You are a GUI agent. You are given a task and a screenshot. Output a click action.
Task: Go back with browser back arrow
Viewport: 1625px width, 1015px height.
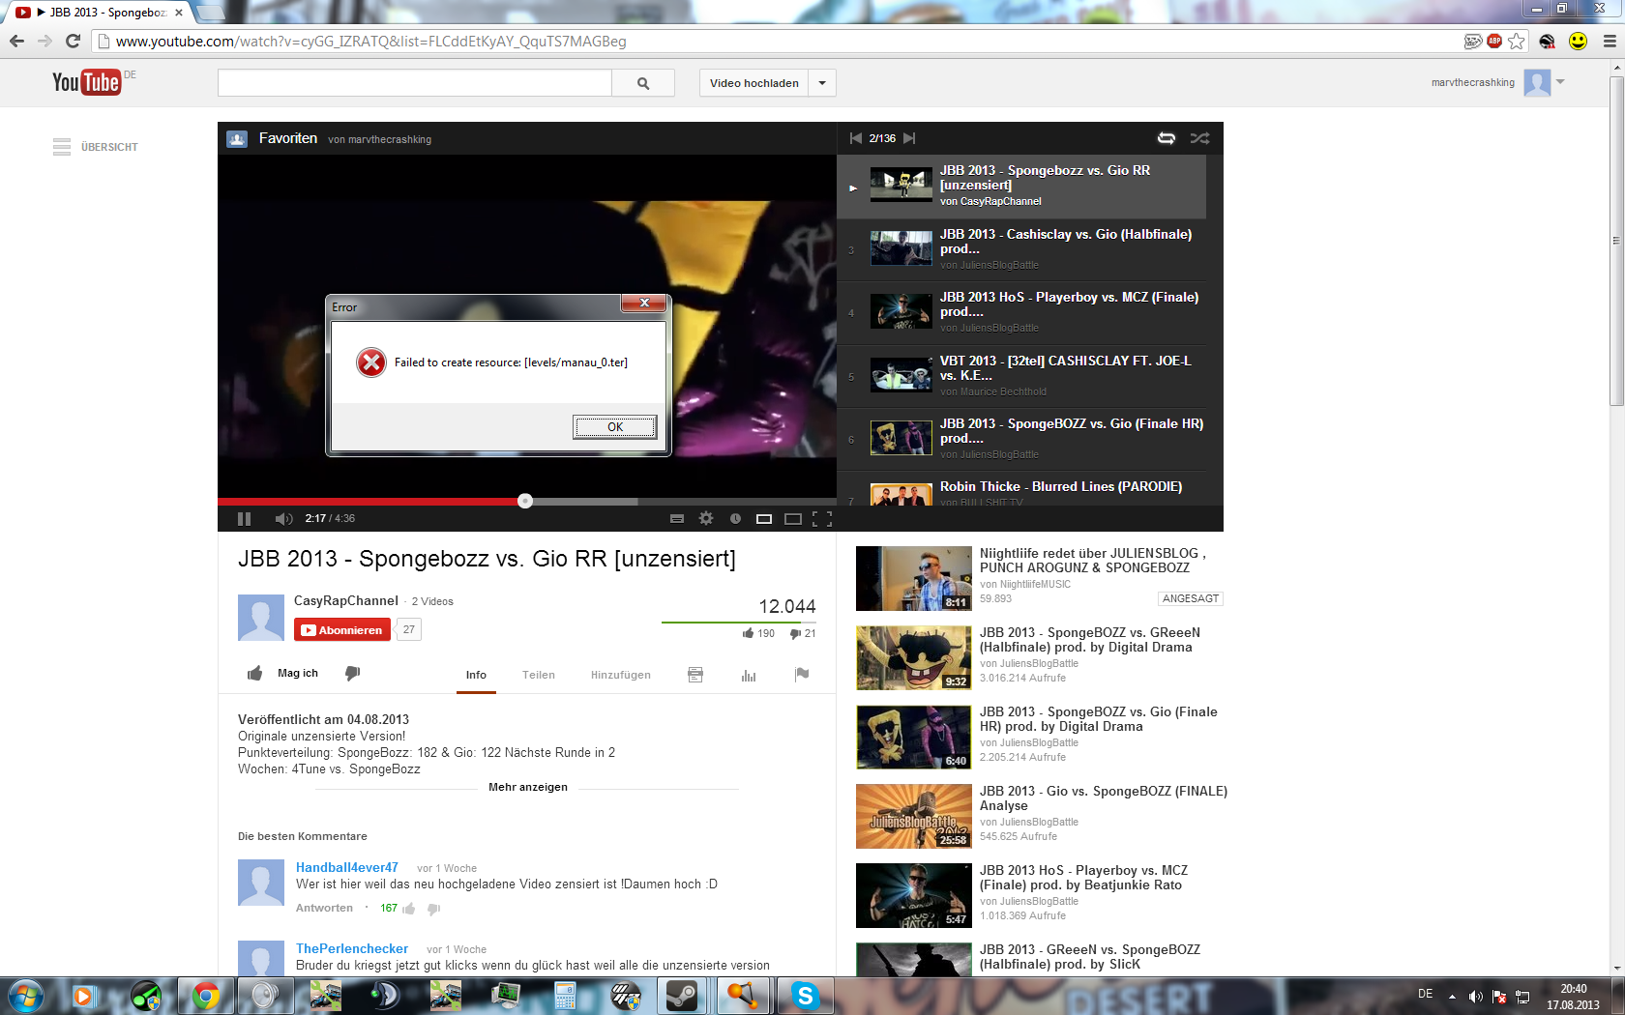[16, 41]
